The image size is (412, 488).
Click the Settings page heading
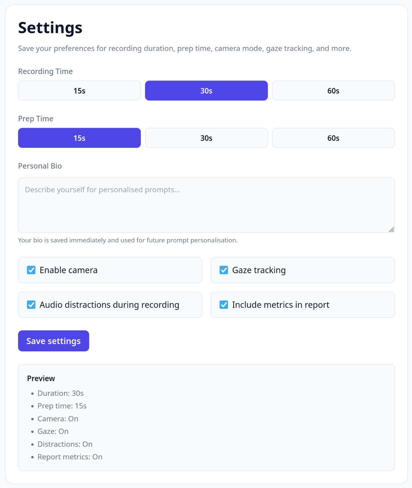(50, 28)
